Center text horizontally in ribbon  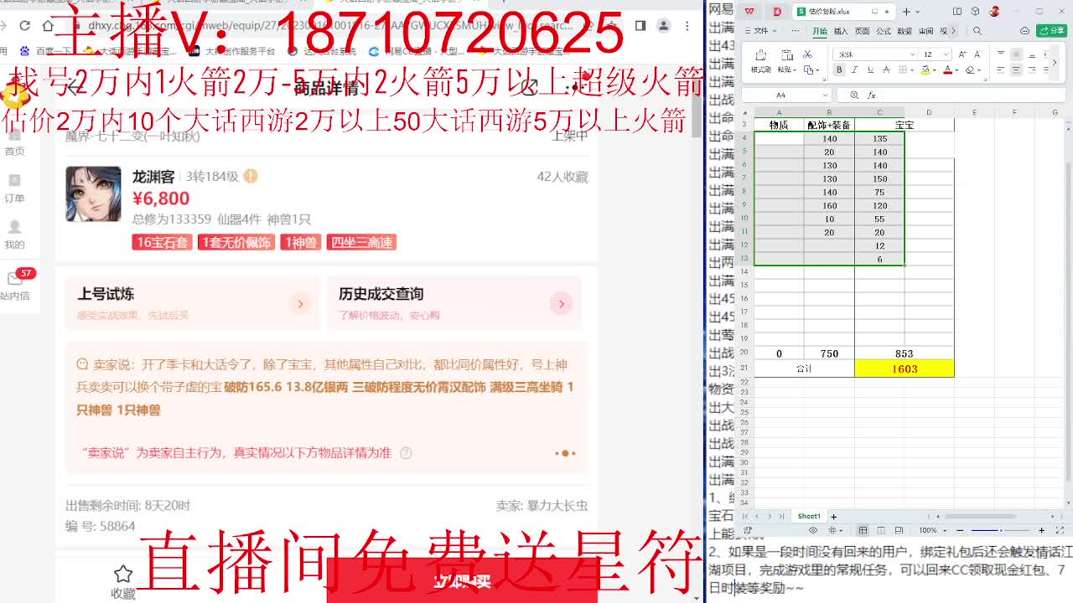[x=1016, y=70]
